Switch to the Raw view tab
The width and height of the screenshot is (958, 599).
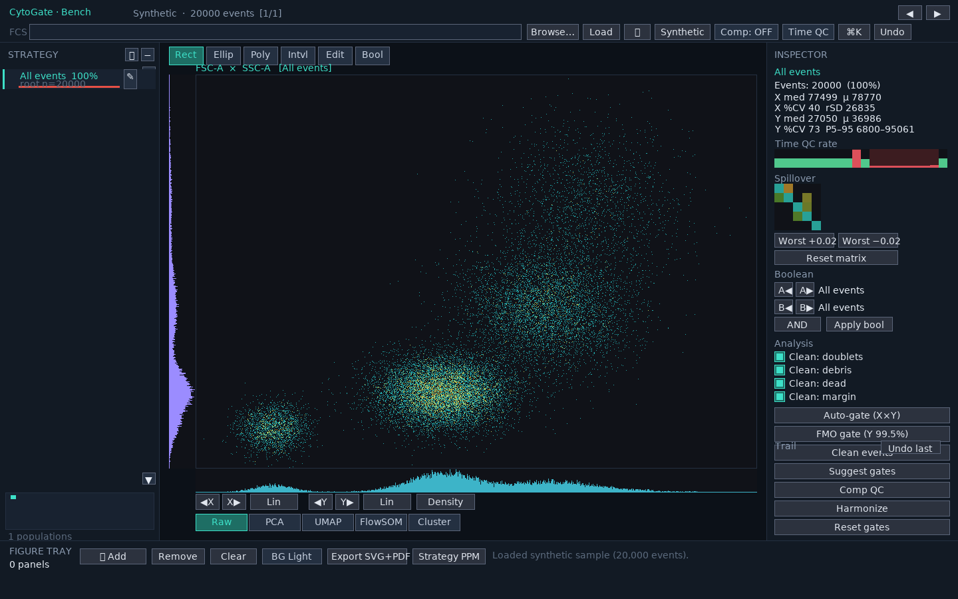tap(222, 522)
